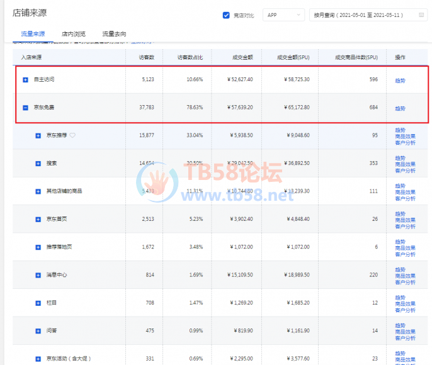
Task: Open 趋势 for 京东活动（含大促）row
Action: 400,353
